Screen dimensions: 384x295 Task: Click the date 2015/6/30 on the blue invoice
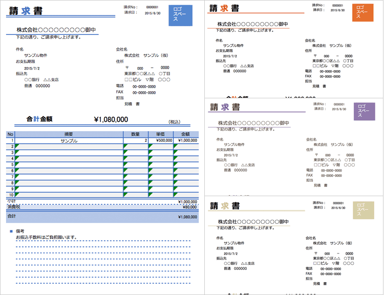coord(153,13)
